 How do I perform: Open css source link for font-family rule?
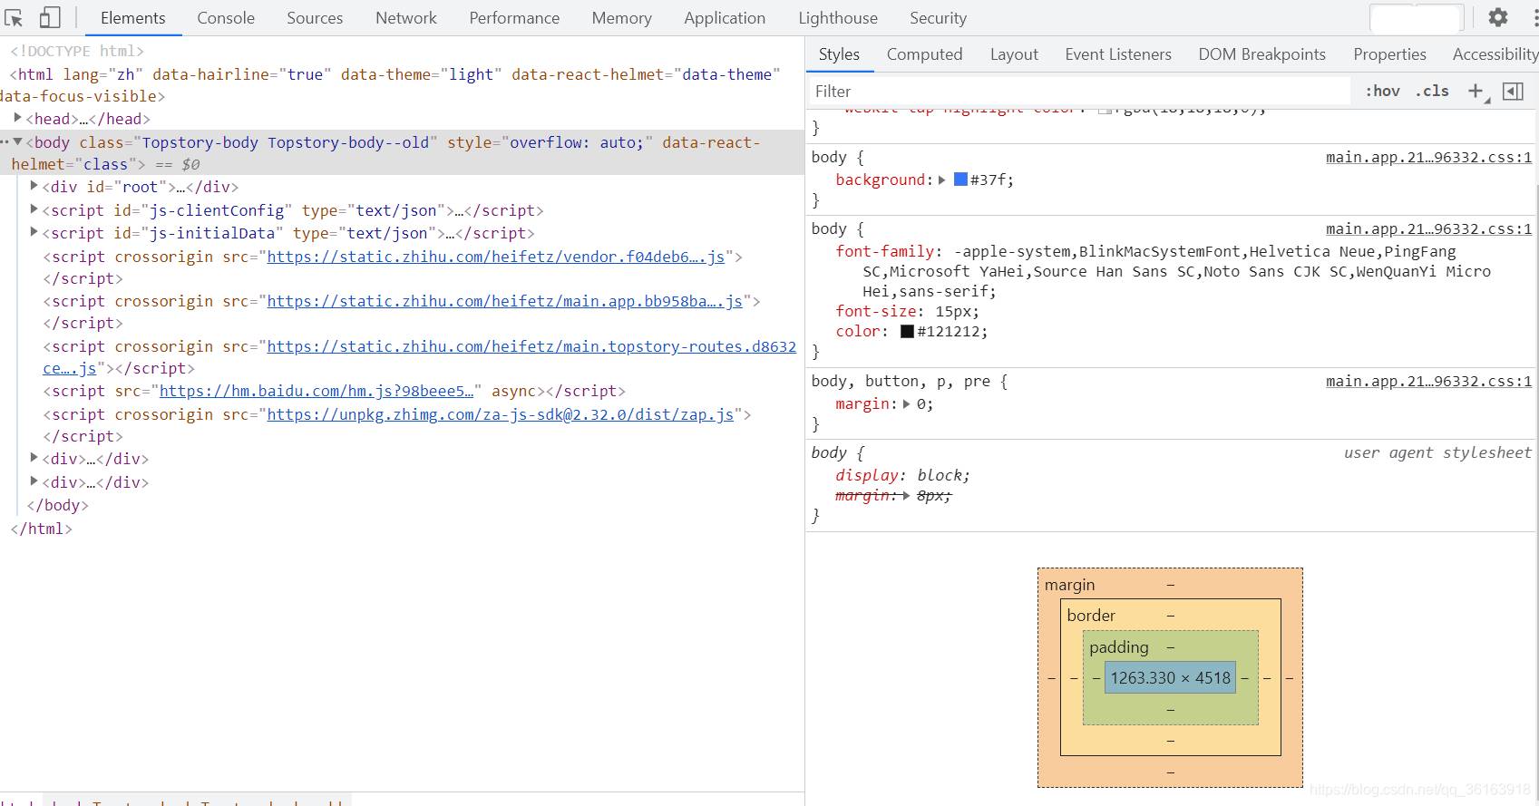click(1428, 229)
